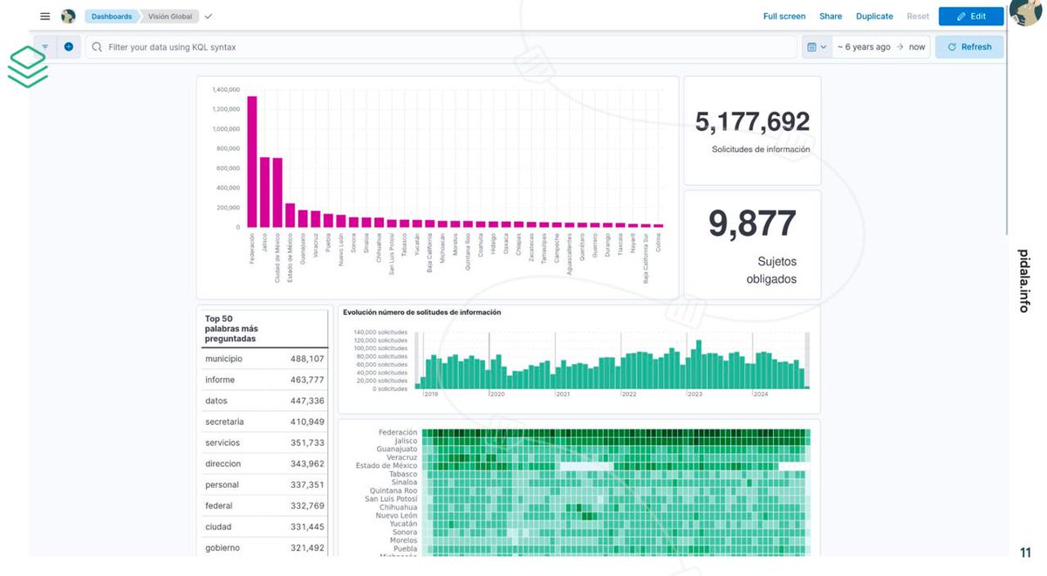Open the filter options menu icon
This screenshot has width=1047, height=576.
tap(45, 47)
